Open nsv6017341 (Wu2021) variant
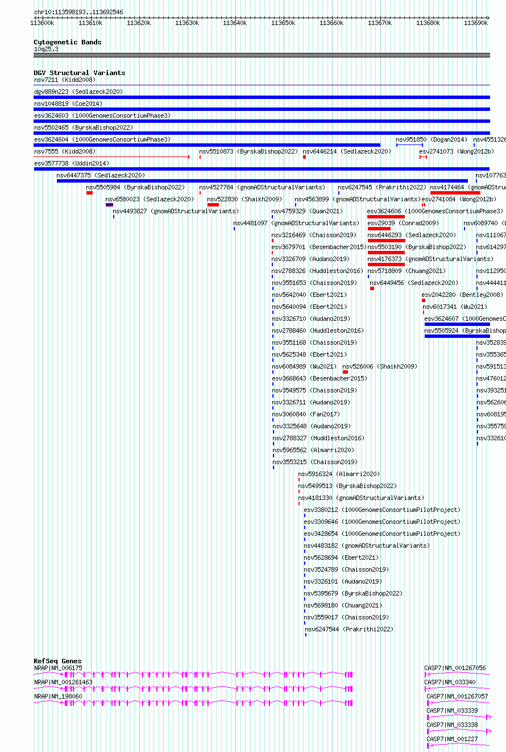The width and height of the screenshot is (506, 752). coord(455,307)
